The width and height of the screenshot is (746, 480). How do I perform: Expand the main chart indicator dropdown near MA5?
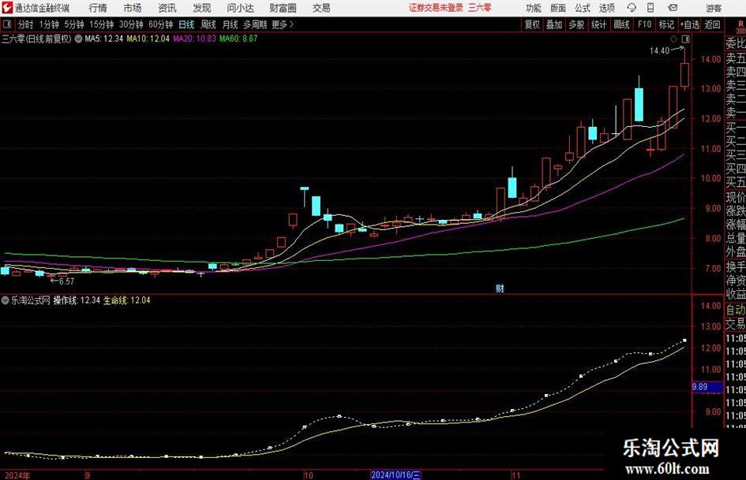[78, 39]
